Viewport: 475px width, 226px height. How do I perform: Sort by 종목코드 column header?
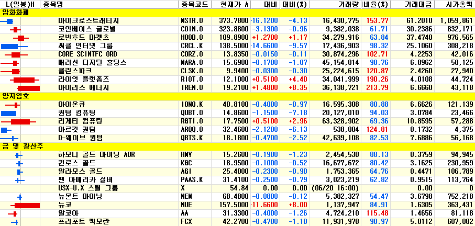(194, 4)
